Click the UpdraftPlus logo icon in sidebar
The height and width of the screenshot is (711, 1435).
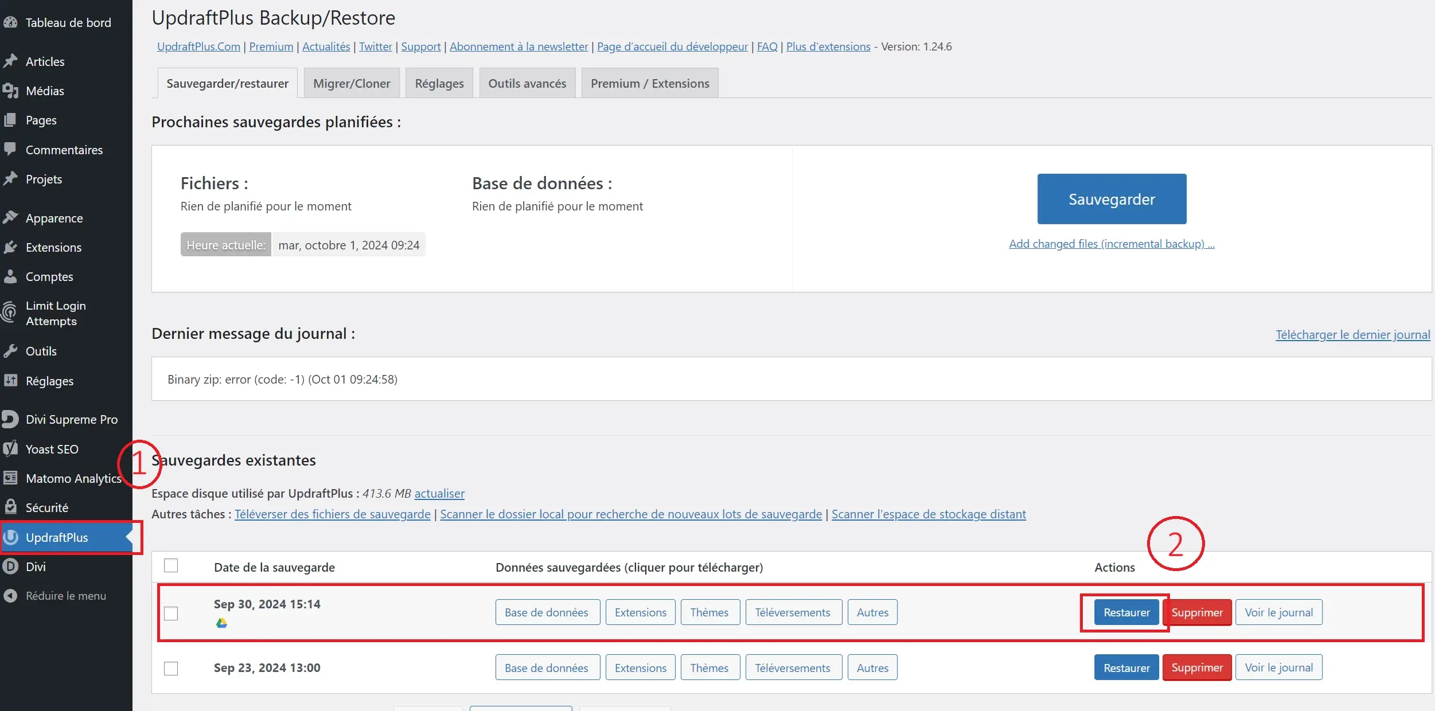(10, 537)
